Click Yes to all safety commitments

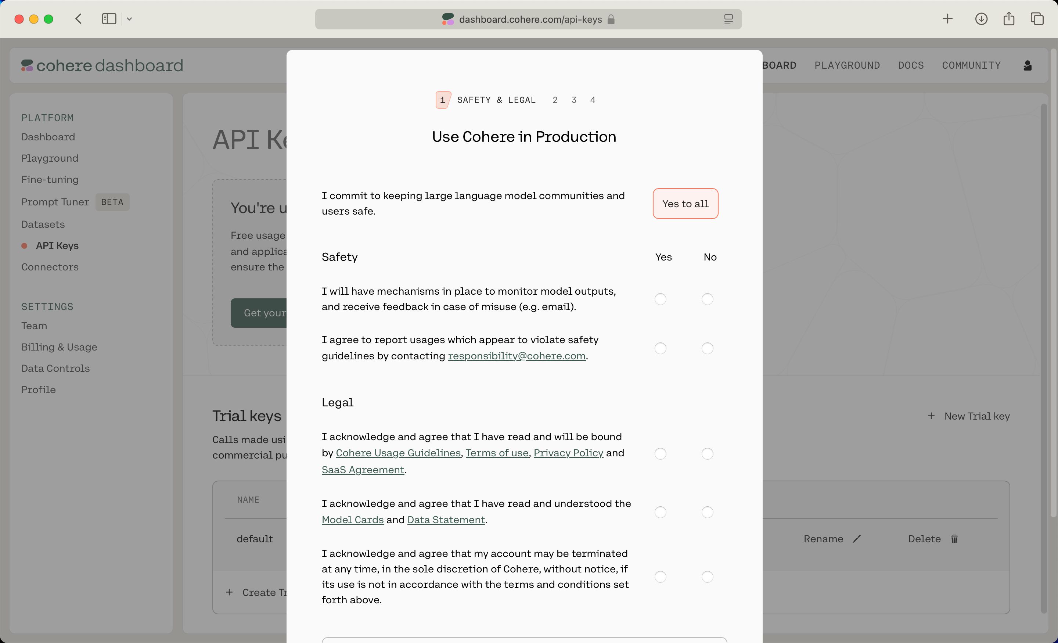click(685, 203)
